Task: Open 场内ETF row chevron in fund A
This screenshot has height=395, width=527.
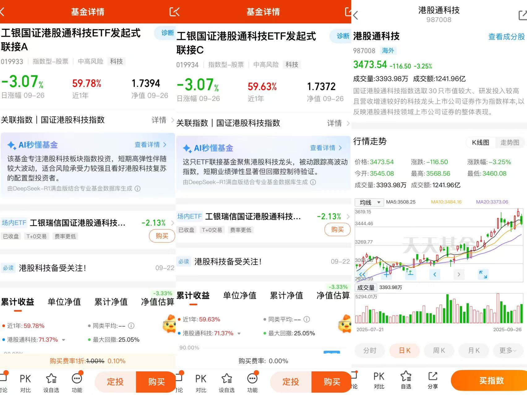Action: [x=173, y=223]
